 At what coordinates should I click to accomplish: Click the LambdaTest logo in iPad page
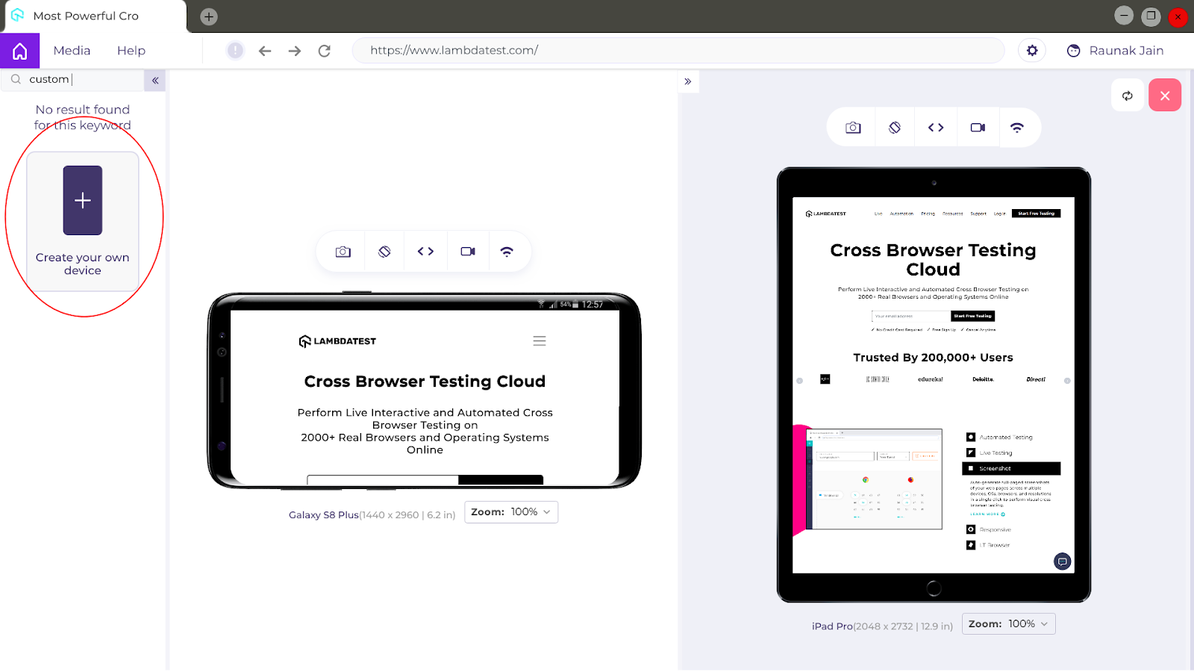(826, 214)
